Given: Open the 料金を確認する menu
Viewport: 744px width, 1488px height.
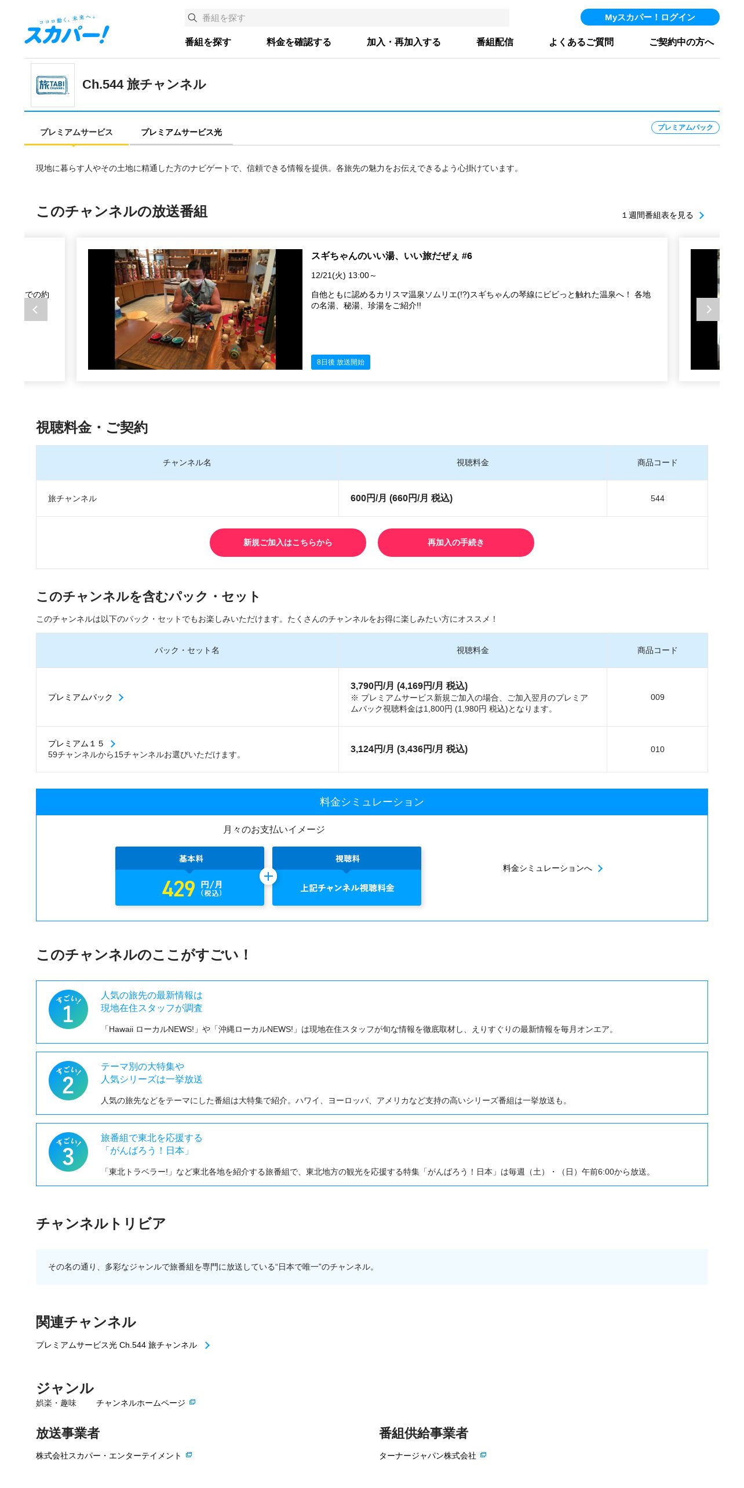Looking at the screenshot, I should point(299,42).
